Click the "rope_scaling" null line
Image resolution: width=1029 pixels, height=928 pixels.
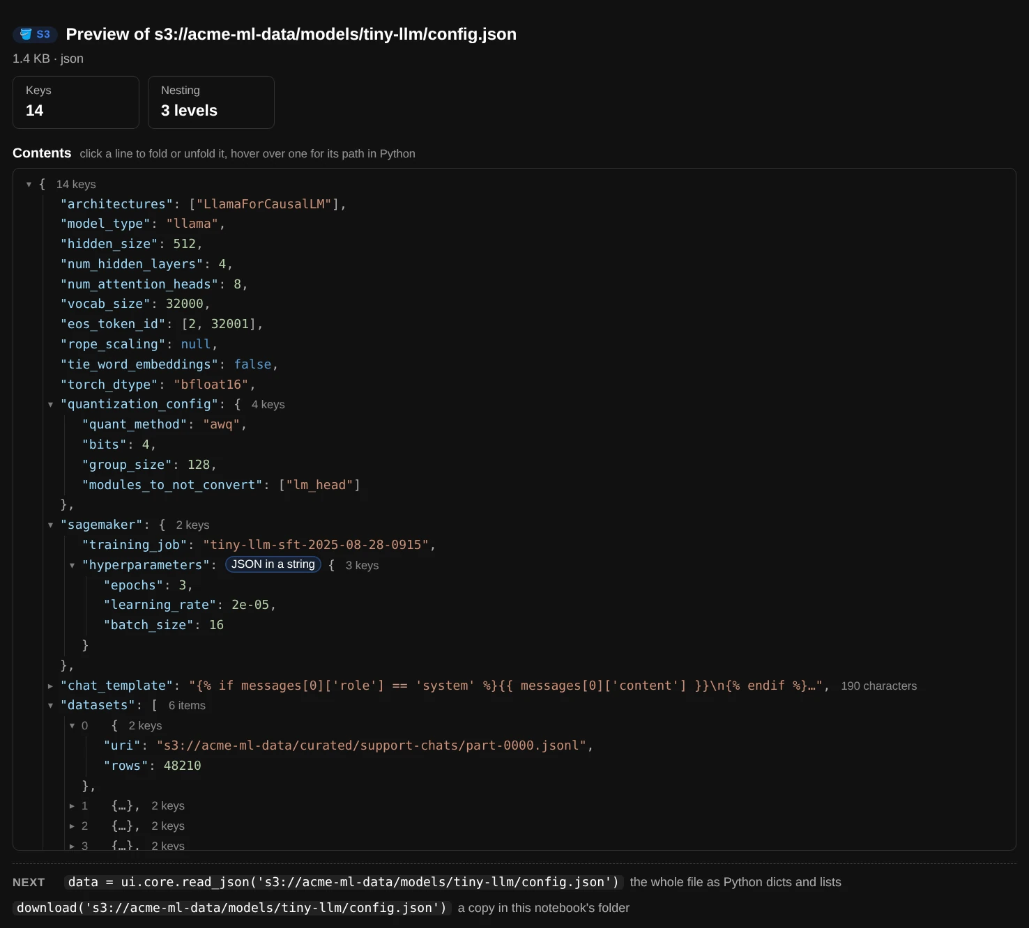139,344
